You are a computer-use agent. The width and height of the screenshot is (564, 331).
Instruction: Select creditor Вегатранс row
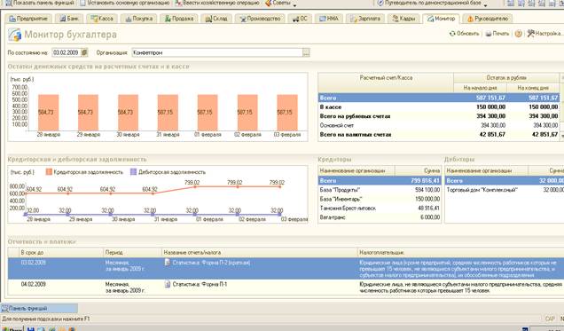click(x=380, y=217)
